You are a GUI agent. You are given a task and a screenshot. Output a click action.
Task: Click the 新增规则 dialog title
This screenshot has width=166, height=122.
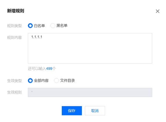[16, 11]
